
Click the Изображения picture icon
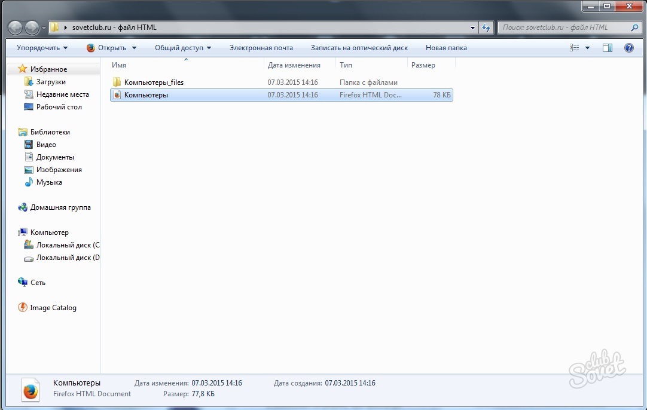pyautogui.click(x=29, y=170)
